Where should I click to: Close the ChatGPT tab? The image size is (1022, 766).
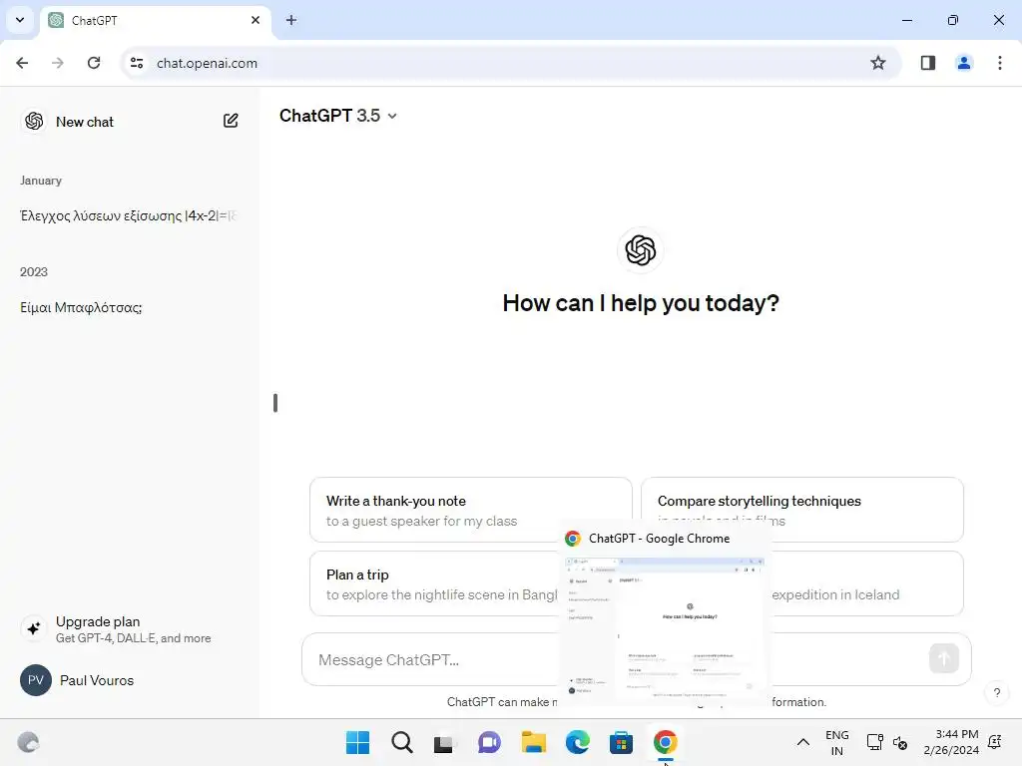coord(255,20)
